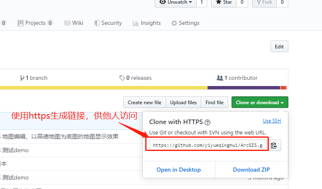Open the Security tab
The height and width of the screenshot is (189, 322).
pyautogui.click(x=108, y=23)
